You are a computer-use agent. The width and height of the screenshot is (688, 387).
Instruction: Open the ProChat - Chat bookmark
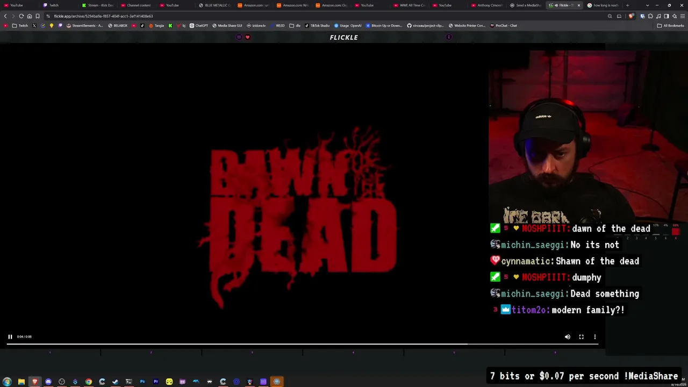(x=504, y=25)
